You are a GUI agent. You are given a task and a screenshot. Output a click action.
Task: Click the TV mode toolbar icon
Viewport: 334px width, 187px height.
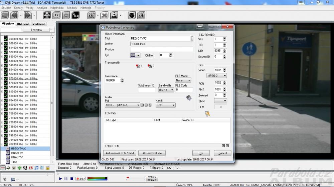click(56, 16)
